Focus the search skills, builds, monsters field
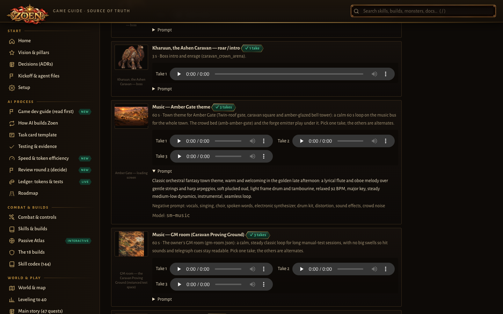Image resolution: width=503 pixels, height=314 pixels. pos(423,11)
